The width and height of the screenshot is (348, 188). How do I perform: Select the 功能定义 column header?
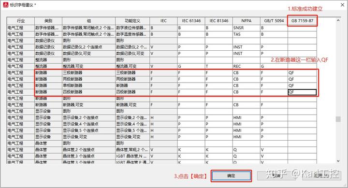132,21
